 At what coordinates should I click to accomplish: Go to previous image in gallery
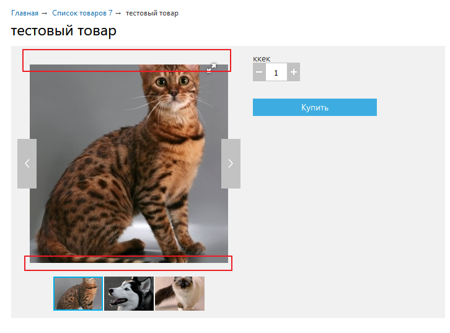pyautogui.click(x=27, y=164)
